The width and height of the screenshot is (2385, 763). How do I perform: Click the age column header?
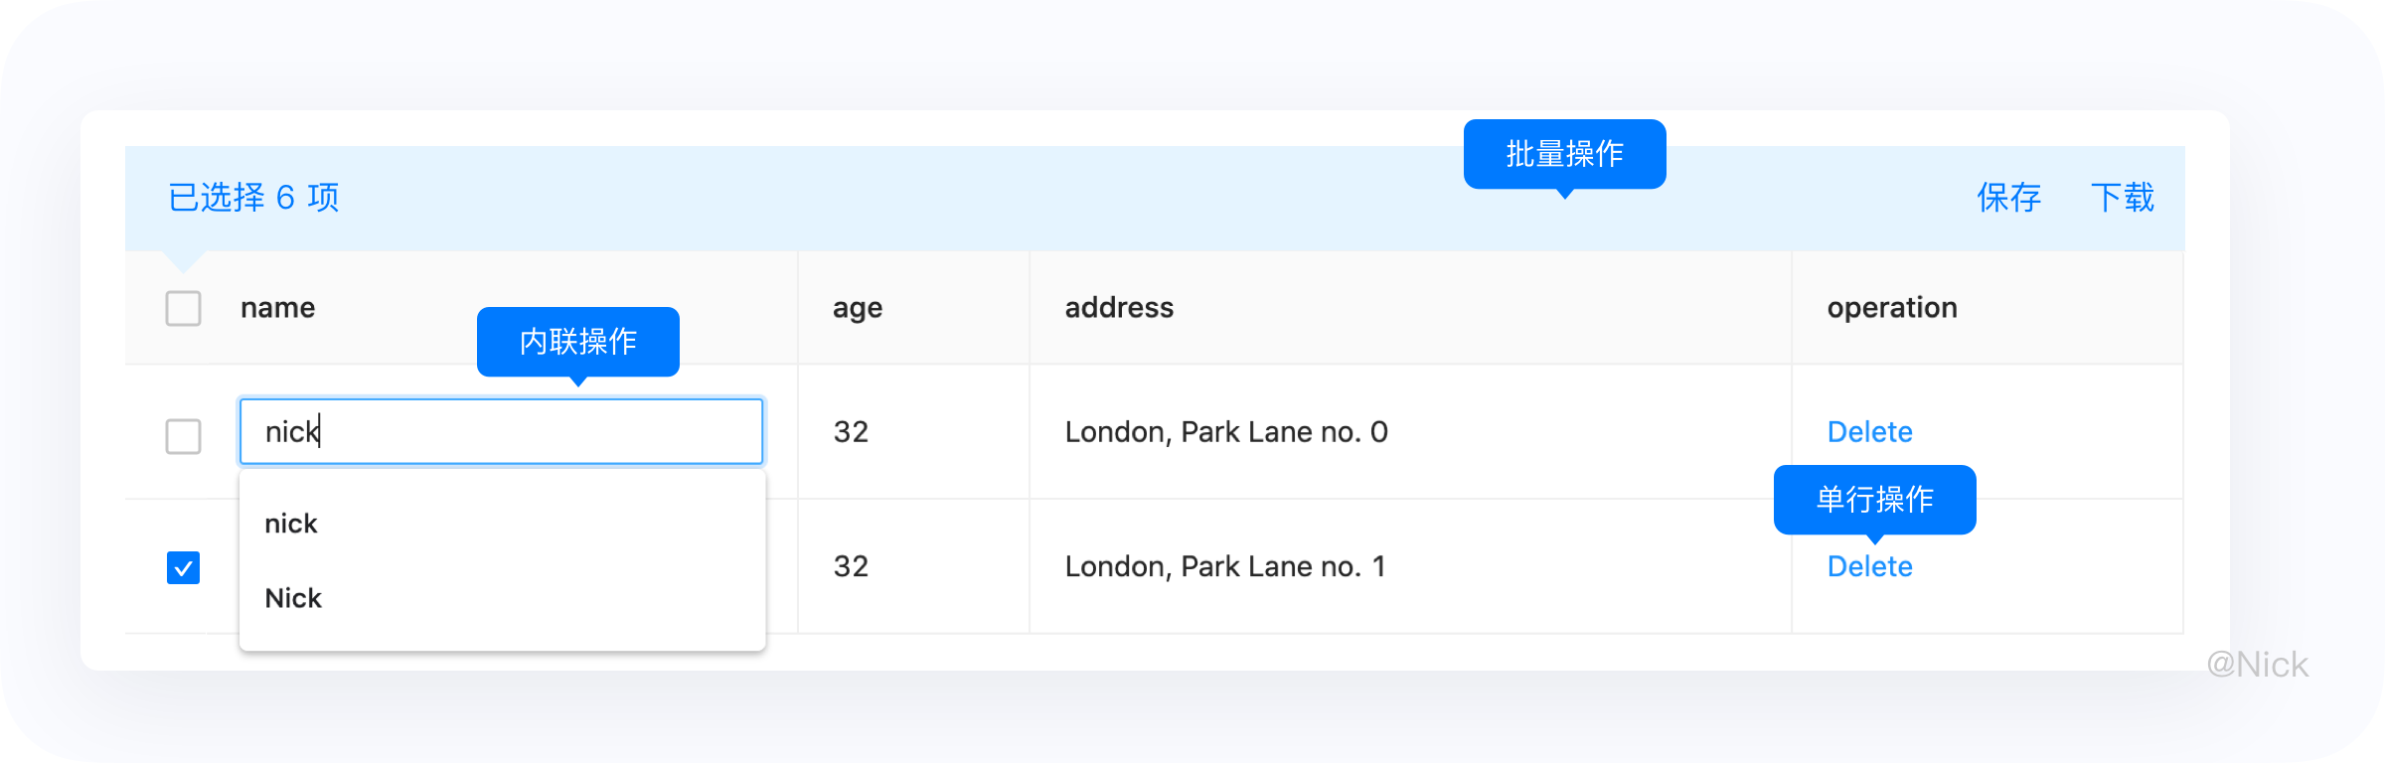[858, 308]
